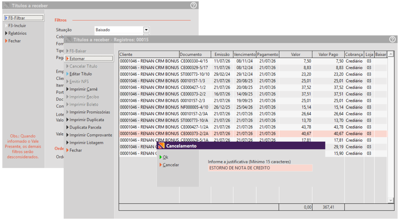Select document CE000427-1/2A cell
The width and height of the screenshot is (403, 220).
[x=195, y=127]
